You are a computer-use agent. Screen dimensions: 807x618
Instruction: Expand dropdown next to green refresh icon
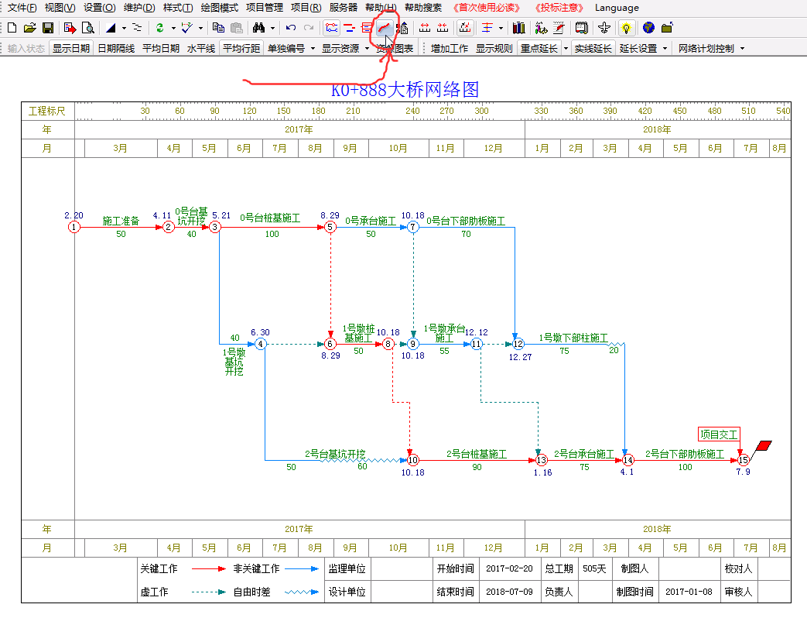pyautogui.click(x=173, y=28)
